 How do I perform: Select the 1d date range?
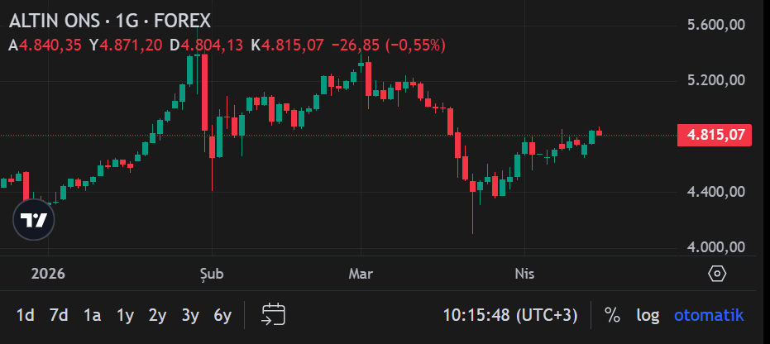[x=26, y=315]
